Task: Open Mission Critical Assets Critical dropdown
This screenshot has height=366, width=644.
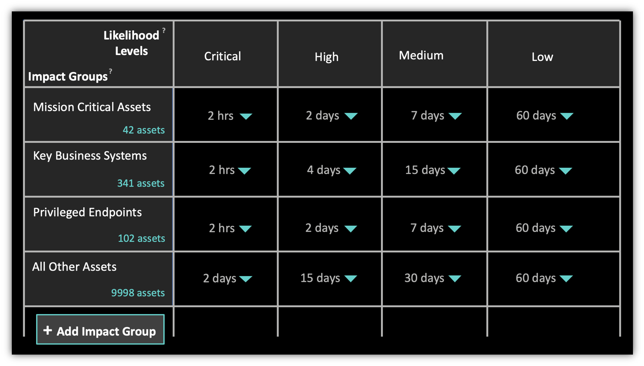Action: [246, 116]
